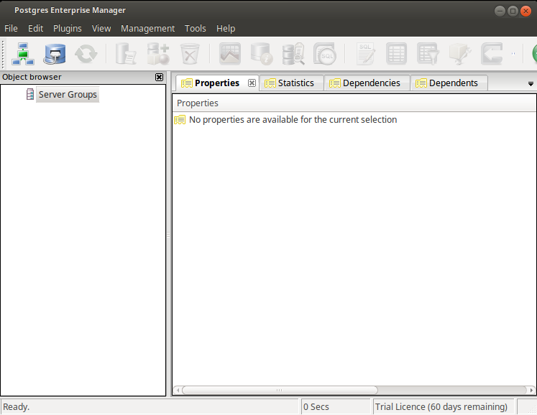The height and width of the screenshot is (415, 537).
Task: Open the Edit menu
Action: coord(36,29)
